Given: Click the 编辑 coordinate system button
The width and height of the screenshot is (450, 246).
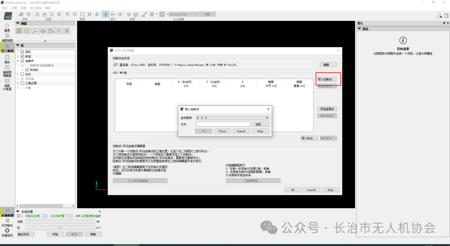Looking at the screenshot, I should (x=328, y=65).
